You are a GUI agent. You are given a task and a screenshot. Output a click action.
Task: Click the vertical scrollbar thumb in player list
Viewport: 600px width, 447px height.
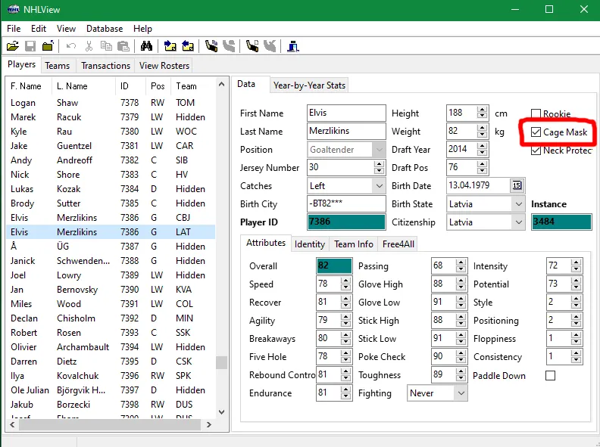pos(221,362)
